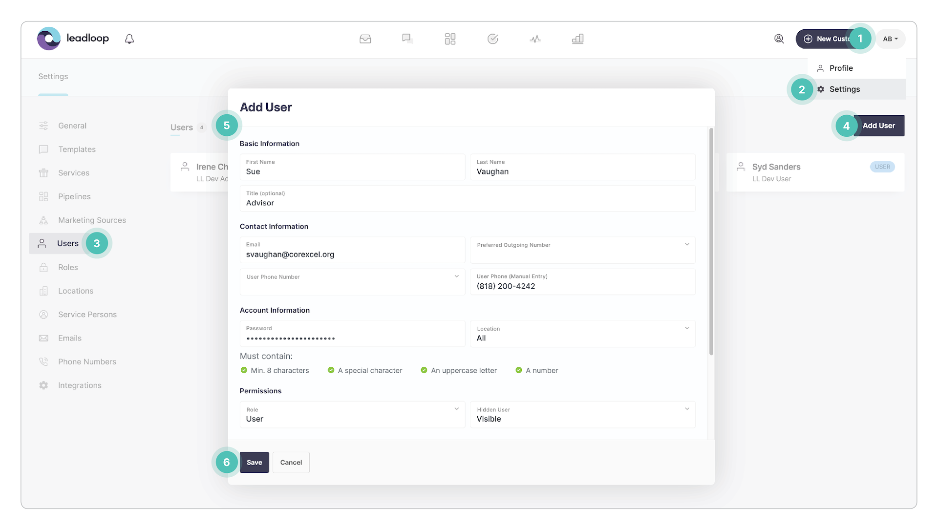View reports using the bar chart icon
Image resolution: width=938 pixels, height=530 pixels.
[578, 39]
